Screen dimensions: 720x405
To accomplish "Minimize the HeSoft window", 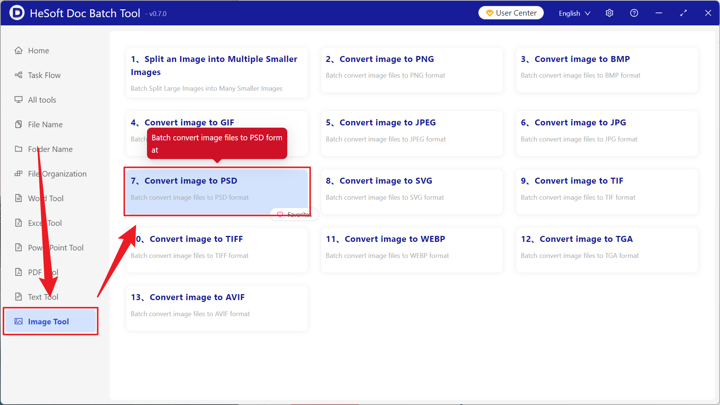I will point(659,13).
